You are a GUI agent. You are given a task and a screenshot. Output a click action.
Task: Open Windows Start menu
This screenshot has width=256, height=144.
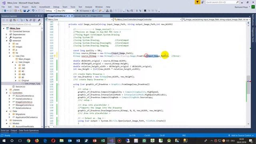click(4, 140)
